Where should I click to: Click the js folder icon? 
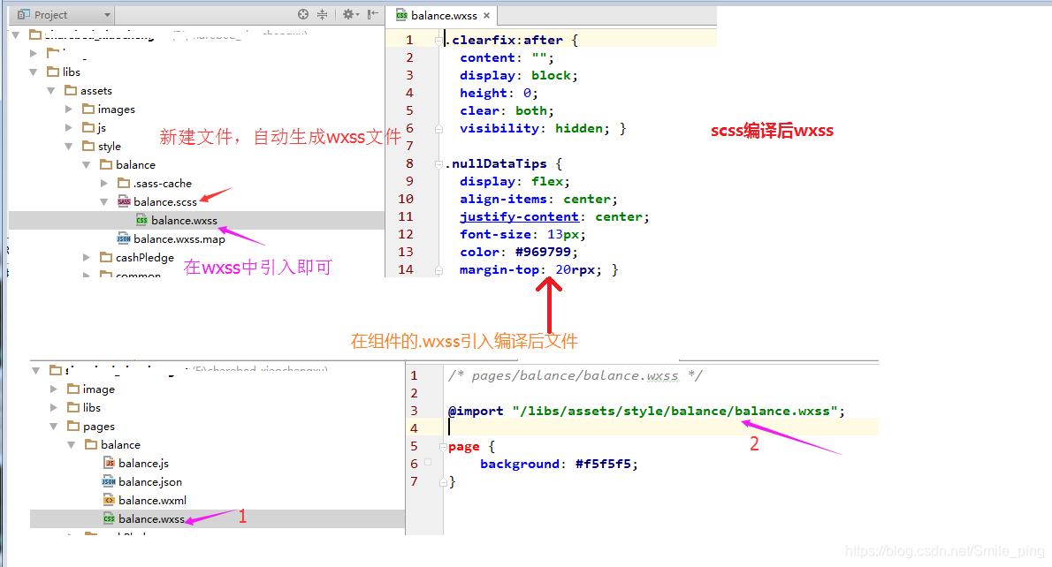click(x=88, y=127)
